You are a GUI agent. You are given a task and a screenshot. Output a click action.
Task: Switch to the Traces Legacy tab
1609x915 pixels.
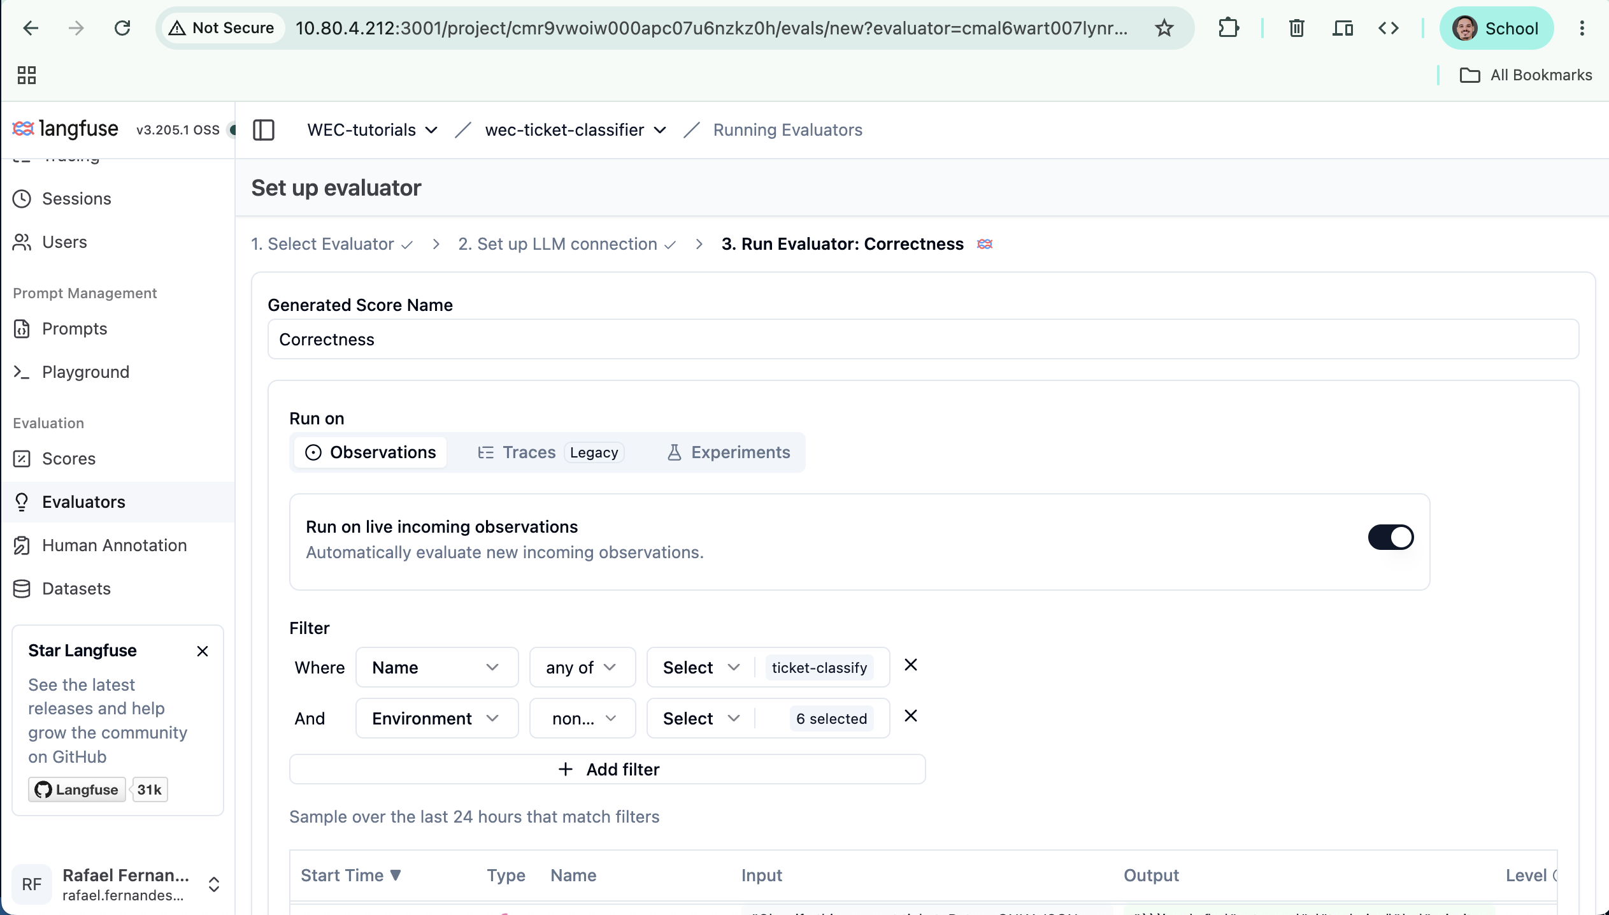(x=550, y=452)
